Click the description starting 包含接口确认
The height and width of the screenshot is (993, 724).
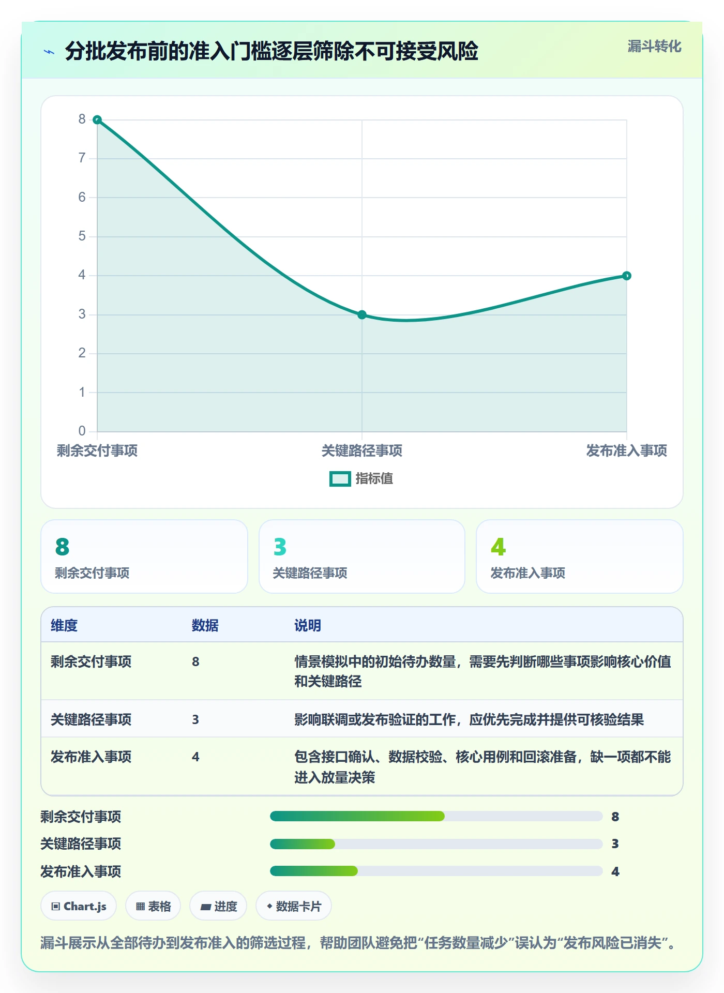483,767
